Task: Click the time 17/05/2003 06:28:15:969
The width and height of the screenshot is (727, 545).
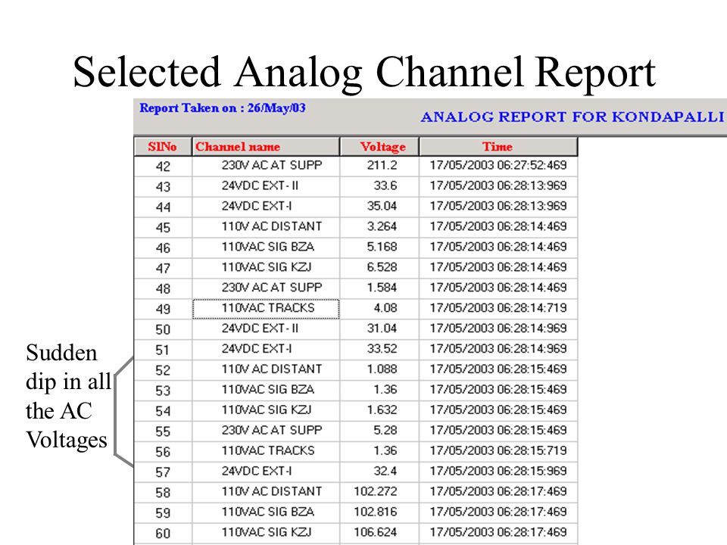Action: pyautogui.click(x=498, y=472)
